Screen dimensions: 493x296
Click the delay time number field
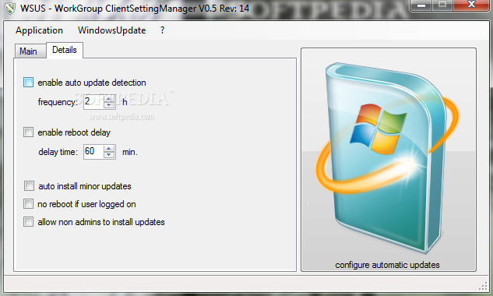[x=94, y=152]
